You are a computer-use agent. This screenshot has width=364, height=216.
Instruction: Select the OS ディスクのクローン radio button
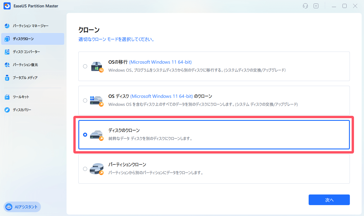tap(85, 100)
